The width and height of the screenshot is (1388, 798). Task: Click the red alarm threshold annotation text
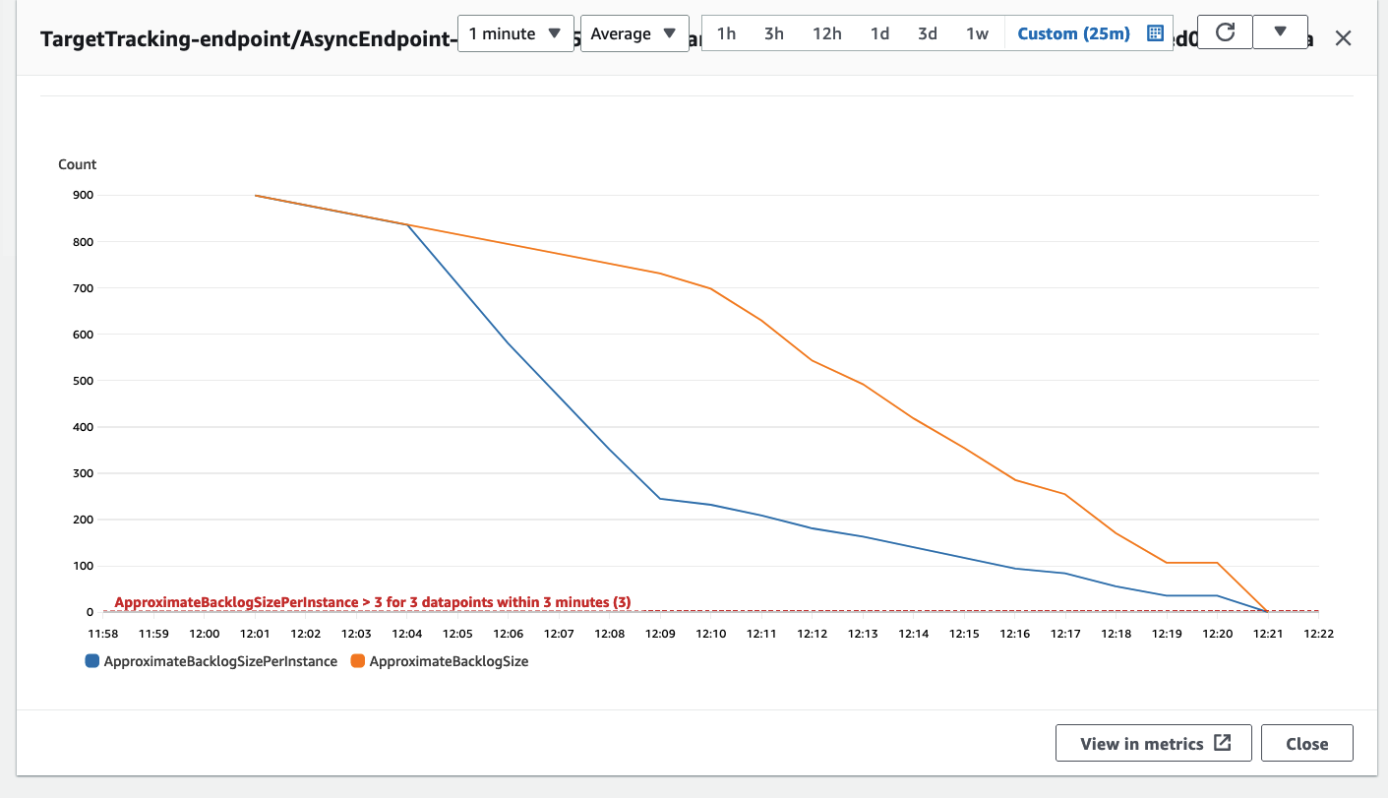coord(373,602)
